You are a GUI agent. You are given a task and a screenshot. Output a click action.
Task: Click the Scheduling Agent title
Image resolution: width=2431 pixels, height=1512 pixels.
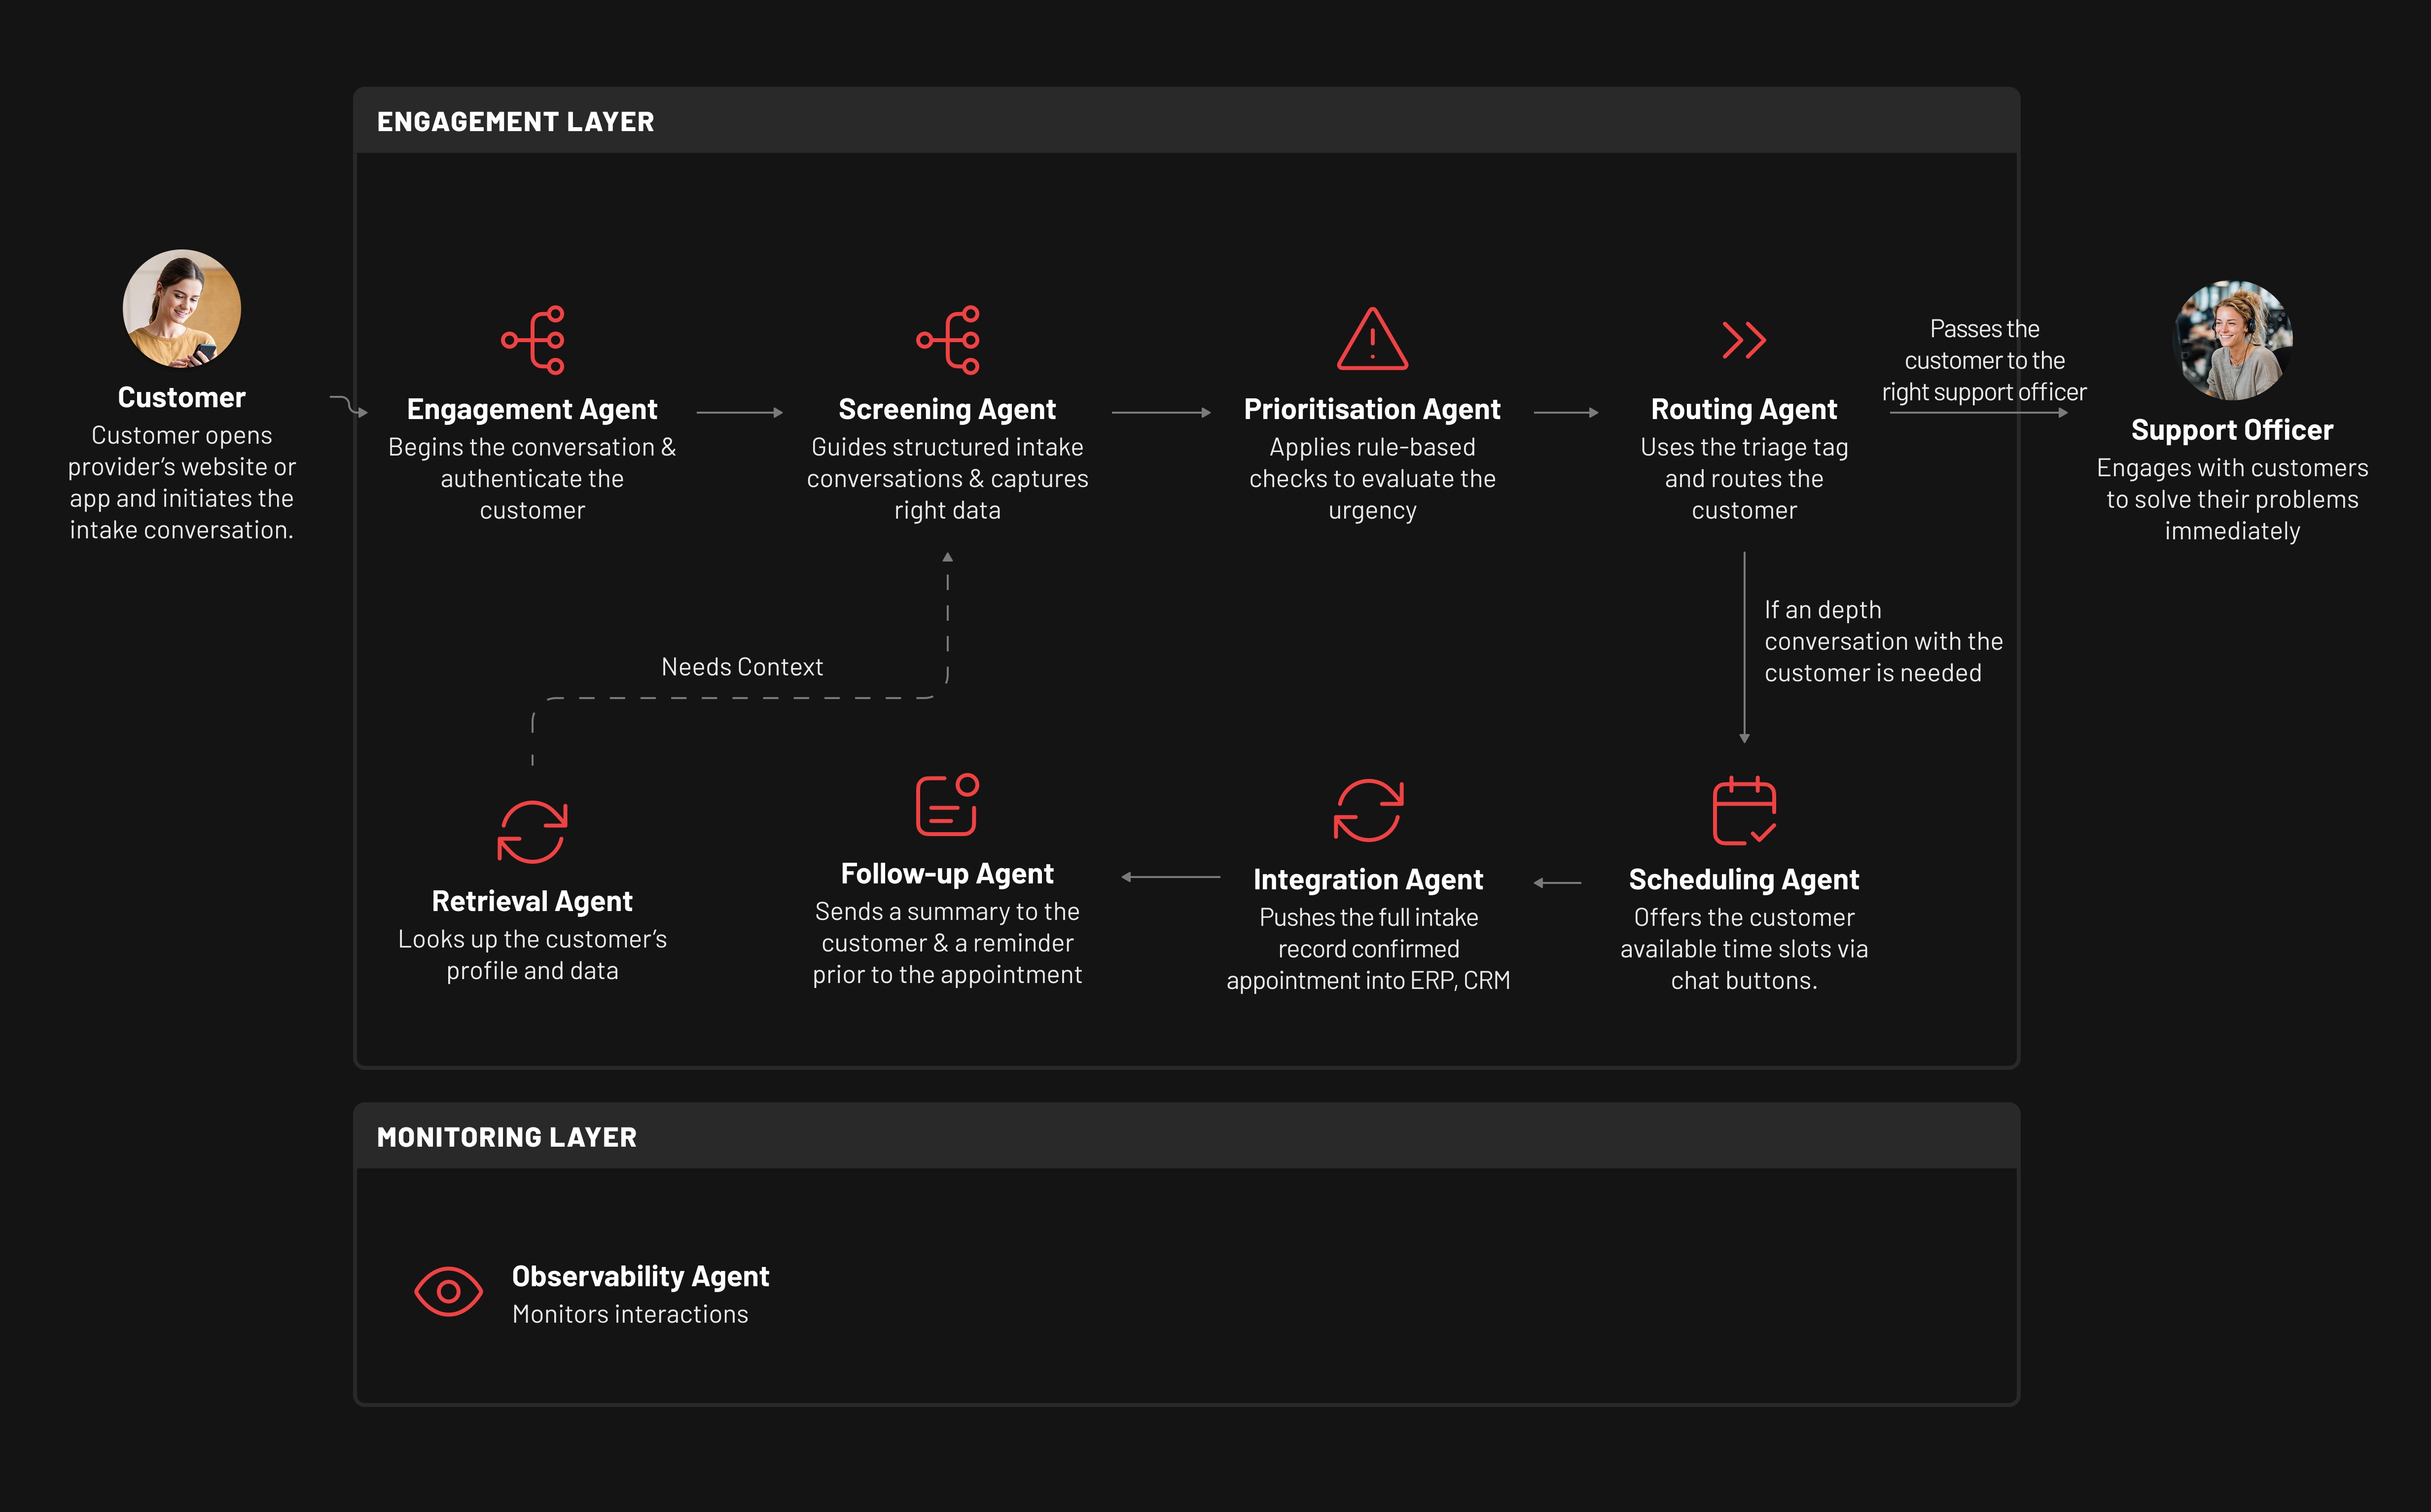tap(1744, 879)
